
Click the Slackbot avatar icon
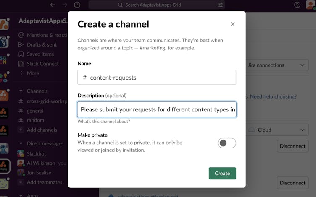pyautogui.click(x=21, y=153)
